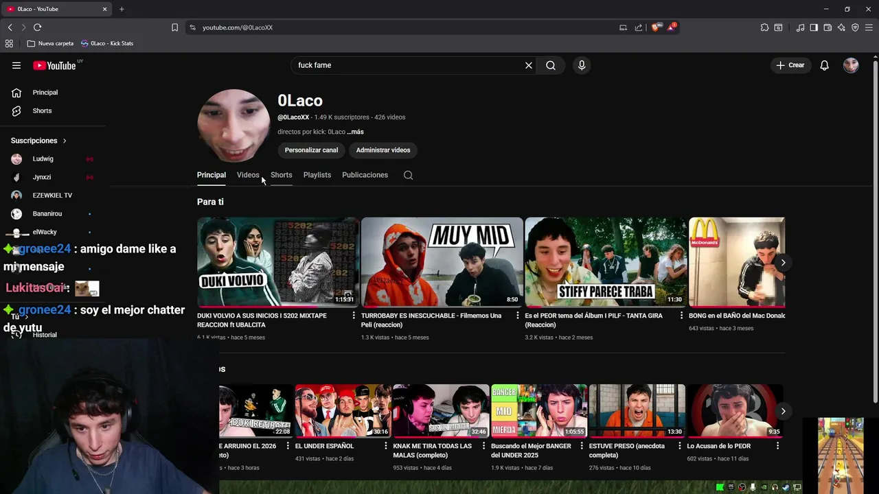The width and height of the screenshot is (879, 494).
Task: Clear the search box with X
Action: [x=529, y=65]
